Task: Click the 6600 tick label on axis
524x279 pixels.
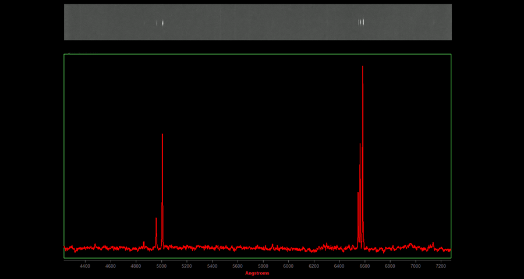Action: (x=364, y=266)
